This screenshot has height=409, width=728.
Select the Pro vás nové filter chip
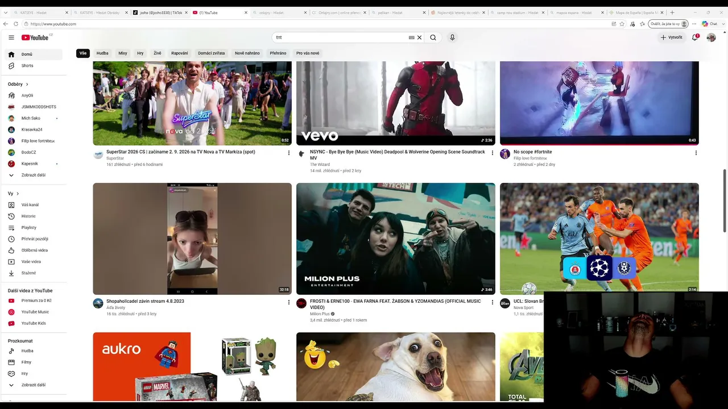[x=308, y=53]
